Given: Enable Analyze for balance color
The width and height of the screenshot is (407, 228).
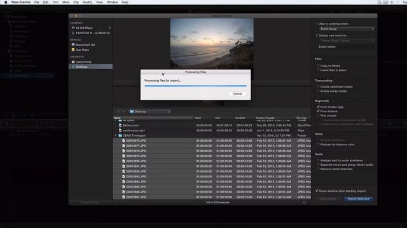Looking at the screenshot, I should click(x=318, y=144).
